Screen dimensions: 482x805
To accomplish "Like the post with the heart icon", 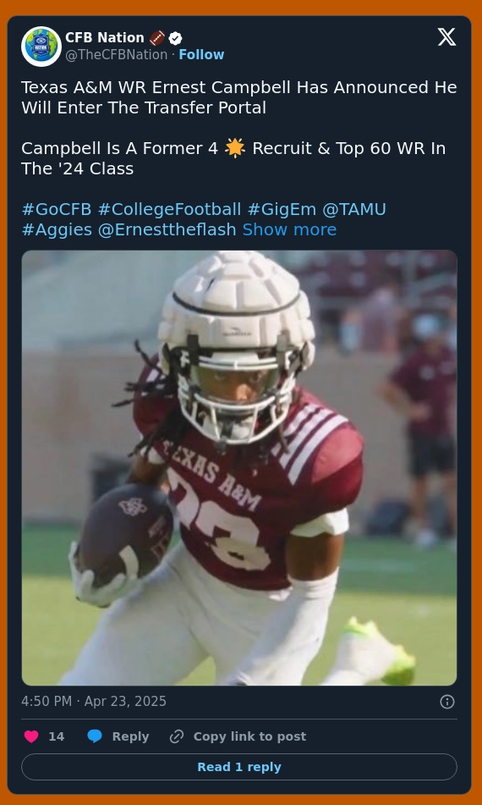I will coord(31,736).
